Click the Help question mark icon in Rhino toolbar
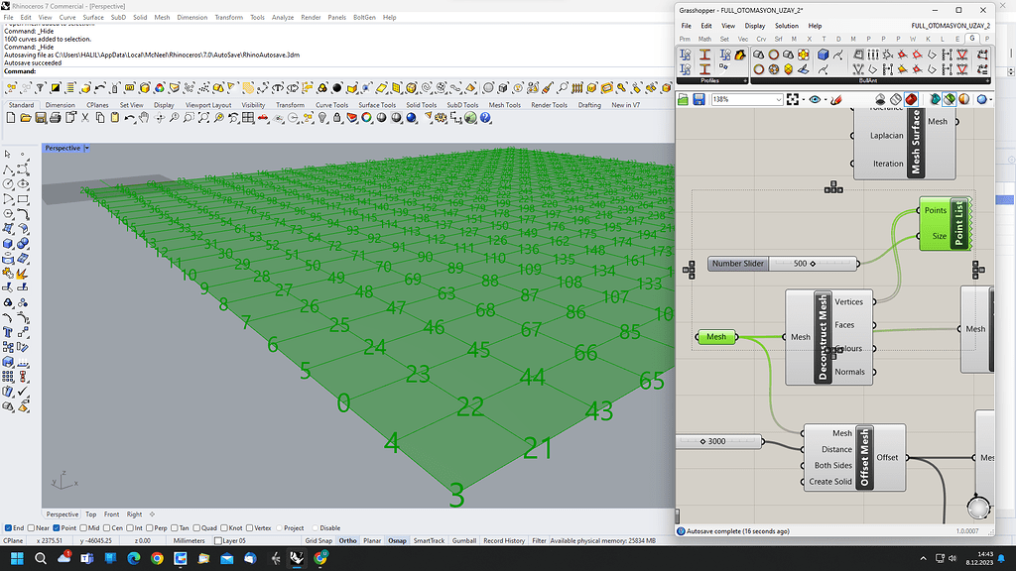This screenshot has width=1016, height=571. pyautogui.click(x=485, y=117)
